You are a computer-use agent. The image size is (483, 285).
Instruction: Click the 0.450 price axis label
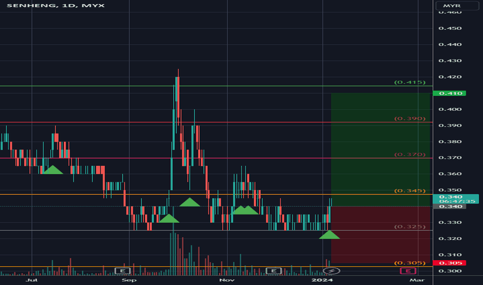point(450,28)
